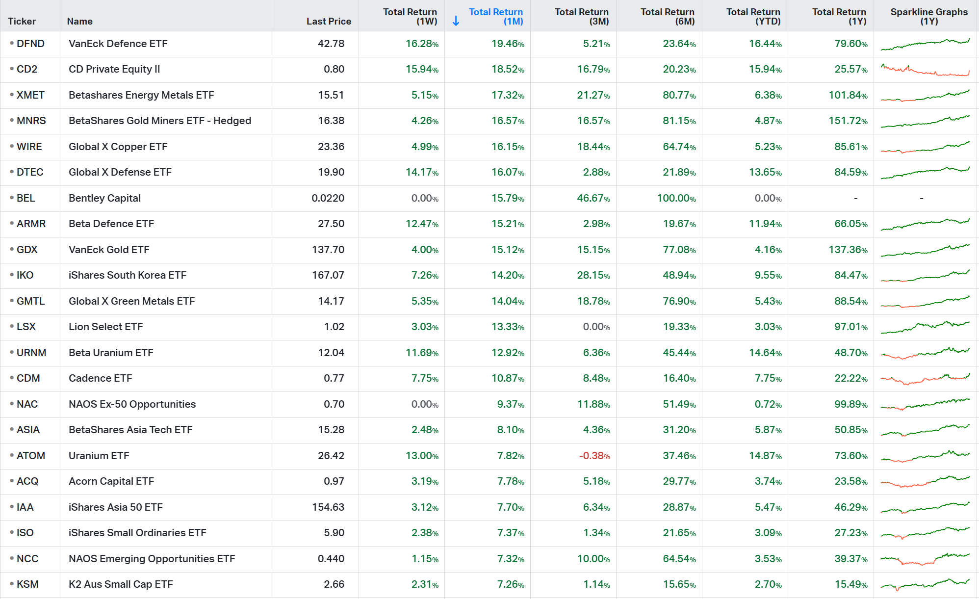The width and height of the screenshot is (979, 599).
Task: Toggle the status dot beside ticker BEL
Action: 11,198
